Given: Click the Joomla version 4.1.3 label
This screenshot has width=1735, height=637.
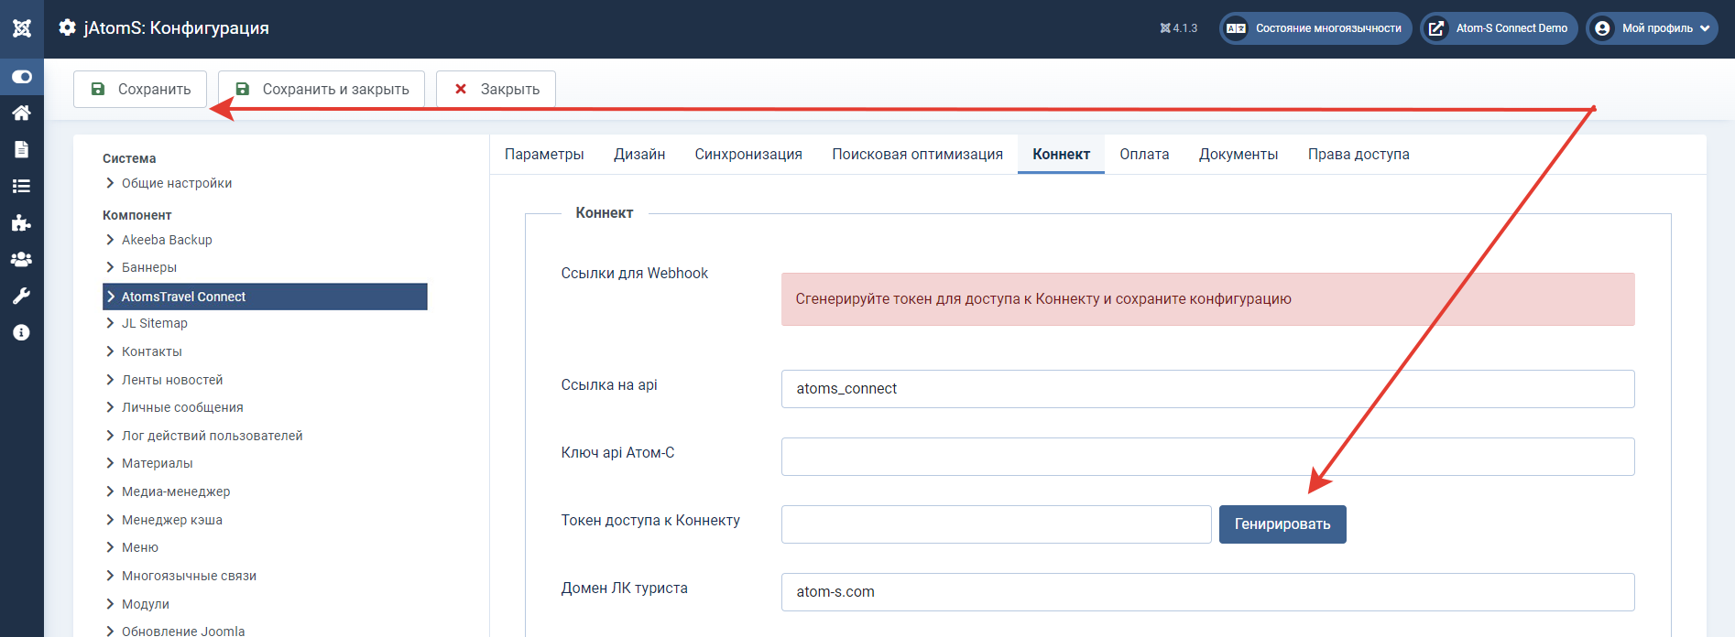Looking at the screenshot, I should click(1178, 28).
